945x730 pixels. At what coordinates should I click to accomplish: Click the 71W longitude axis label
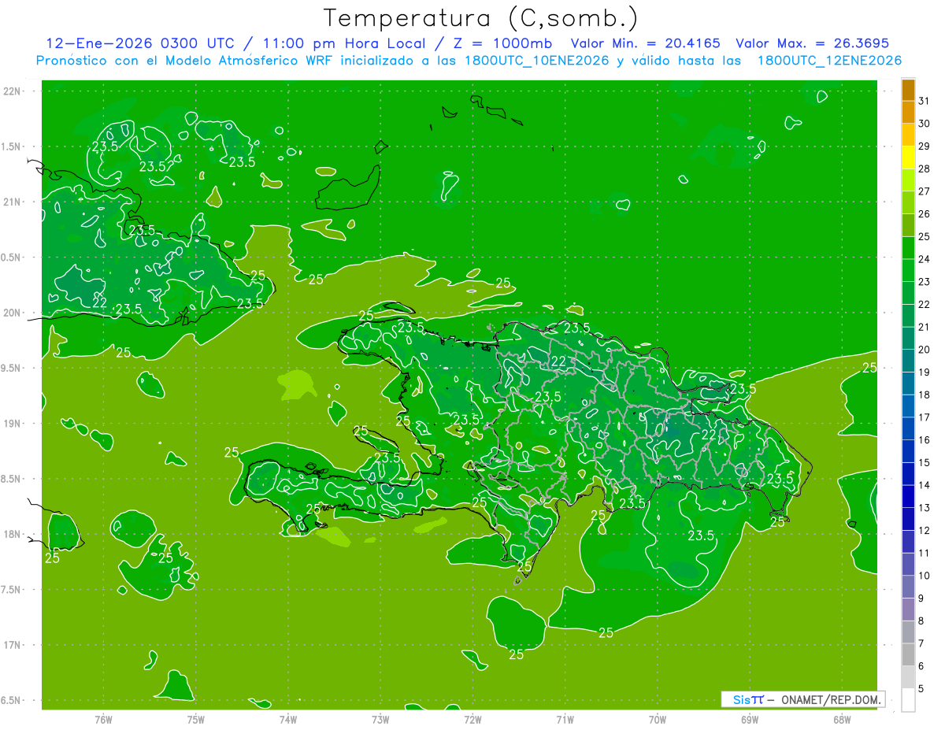pyautogui.click(x=565, y=719)
